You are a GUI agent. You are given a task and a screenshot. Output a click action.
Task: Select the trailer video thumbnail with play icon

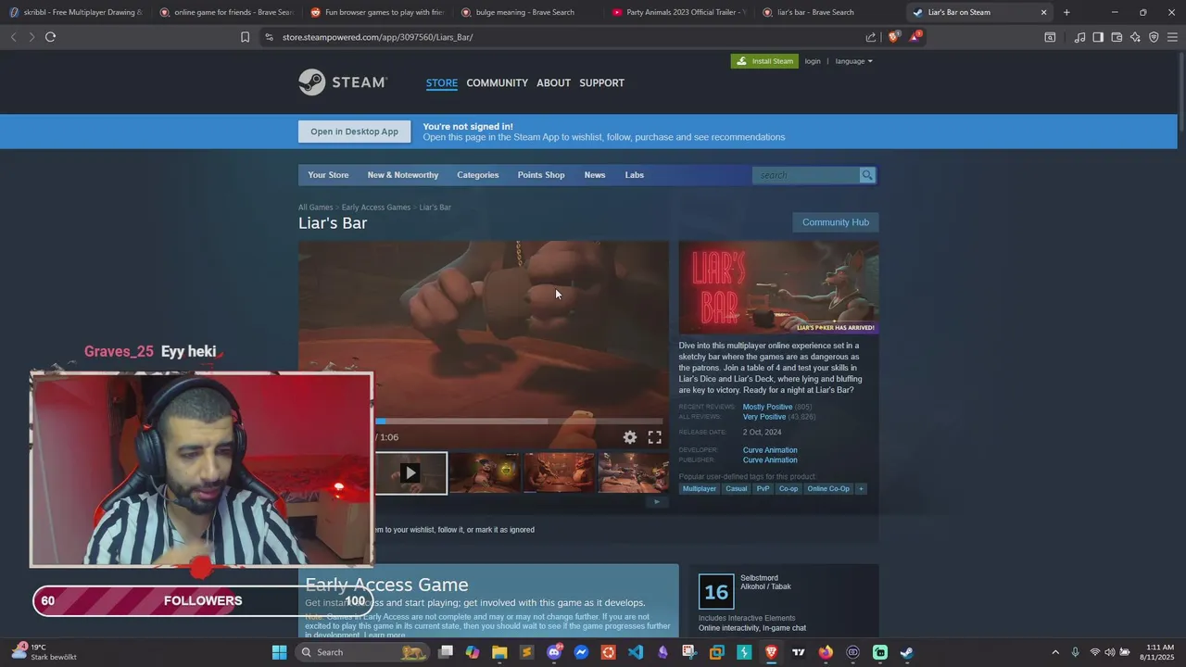(x=410, y=473)
